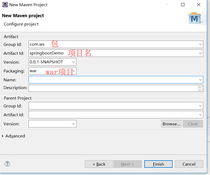The height and width of the screenshot is (175, 210).
Task: Open the Artifact Group Id dropdown arrow
Action: [200, 44]
